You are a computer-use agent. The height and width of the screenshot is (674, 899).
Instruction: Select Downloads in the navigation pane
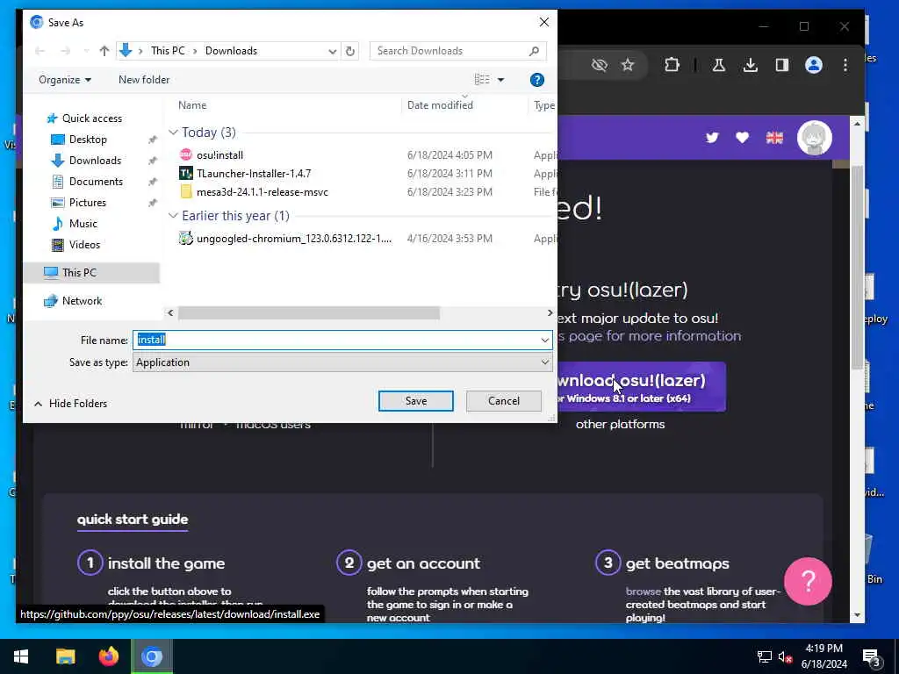coord(95,161)
